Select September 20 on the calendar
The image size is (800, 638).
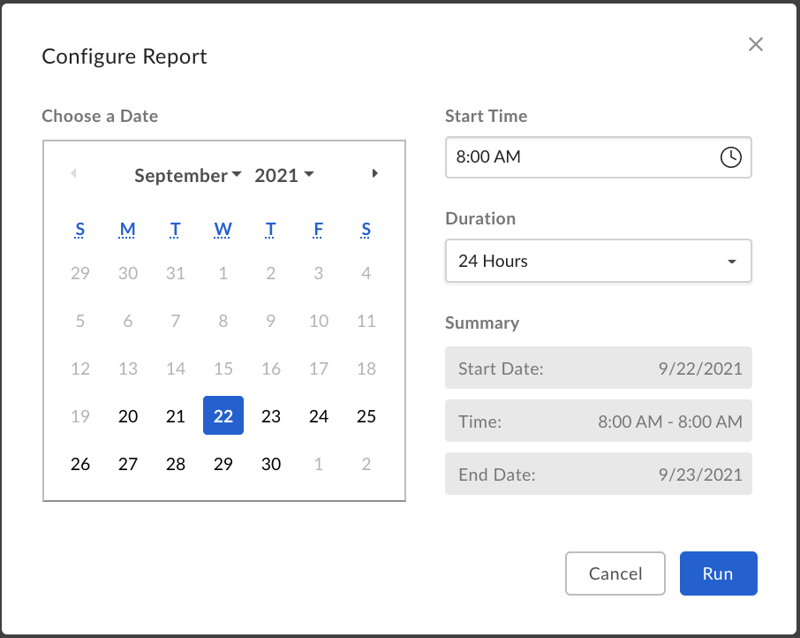tap(127, 415)
